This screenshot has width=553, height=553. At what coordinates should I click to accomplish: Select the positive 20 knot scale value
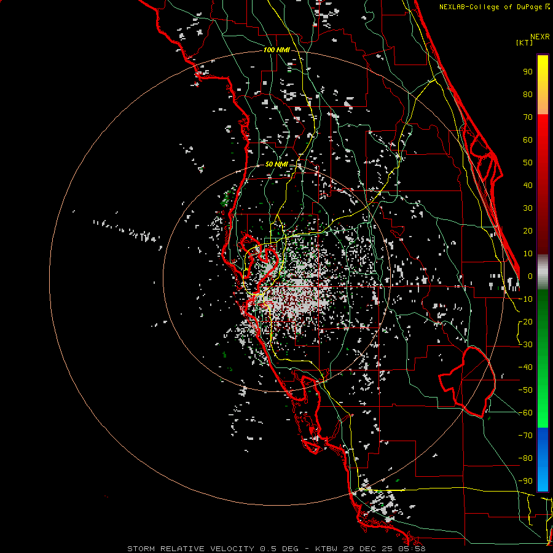point(528,231)
